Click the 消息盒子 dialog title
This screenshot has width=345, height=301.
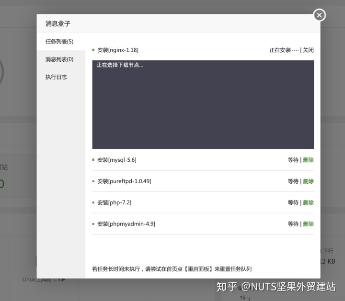pyautogui.click(x=58, y=23)
